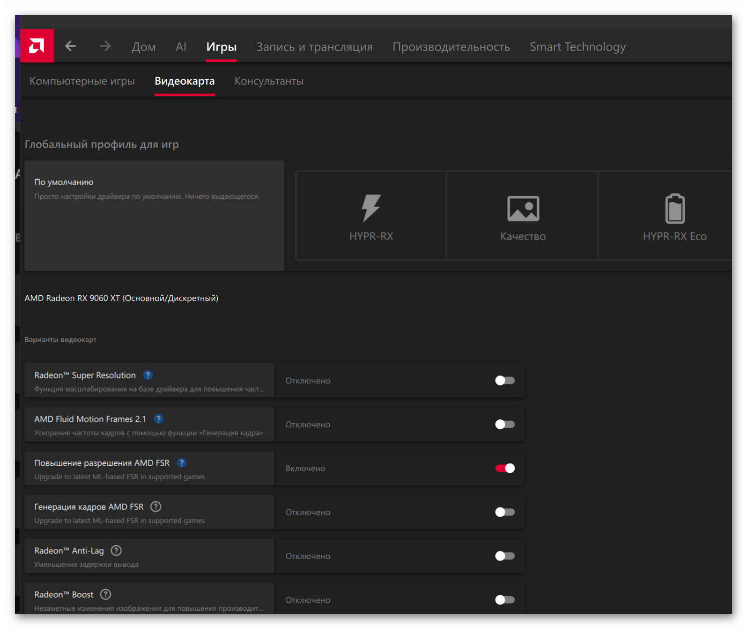Click the Radeon Anti-Lag setting name
Image resolution: width=747 pixels, height=629 pixels.
69,551
